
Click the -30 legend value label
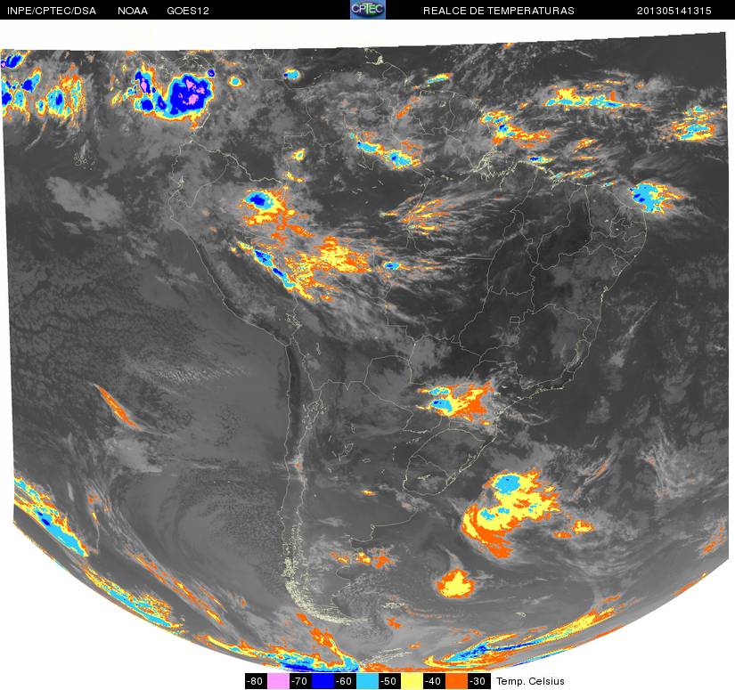(478, 681)
